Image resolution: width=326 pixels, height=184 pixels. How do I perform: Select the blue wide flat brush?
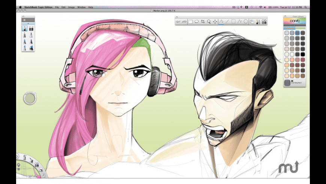(x=31, y=48)
